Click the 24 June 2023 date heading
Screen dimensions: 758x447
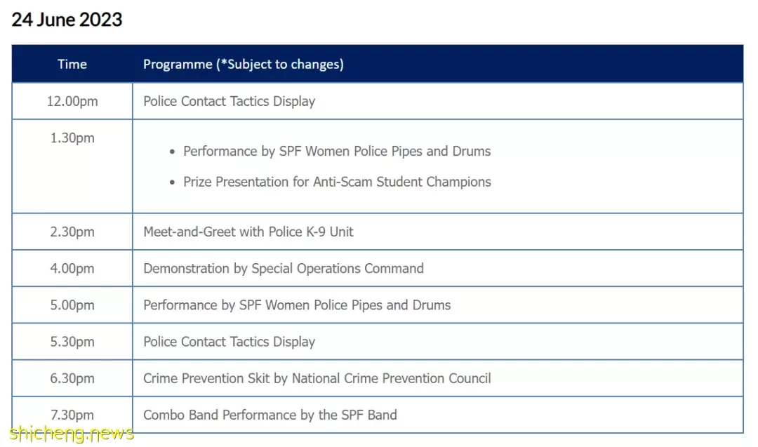coord(67,20)
